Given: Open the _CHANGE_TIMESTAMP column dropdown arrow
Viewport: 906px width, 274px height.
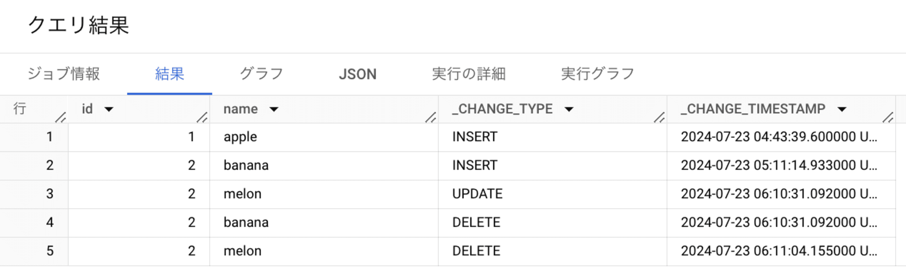Looking at the screenshot, I should pos(842,109).
